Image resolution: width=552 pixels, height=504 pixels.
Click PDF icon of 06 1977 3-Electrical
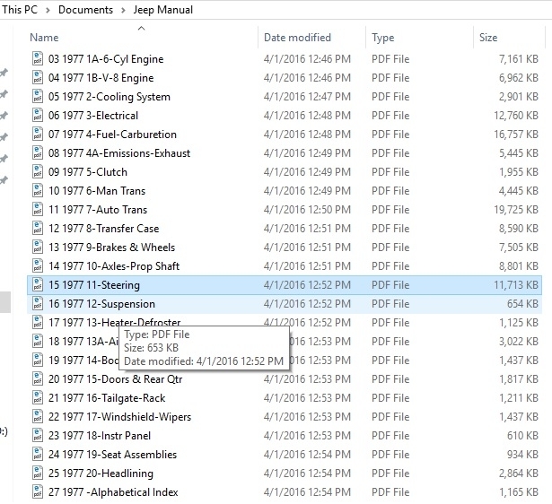pyautogui.click(x=38, y=116)
